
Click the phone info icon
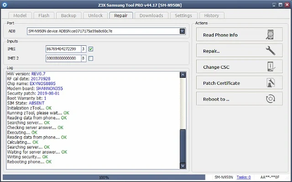click(270, 35)
